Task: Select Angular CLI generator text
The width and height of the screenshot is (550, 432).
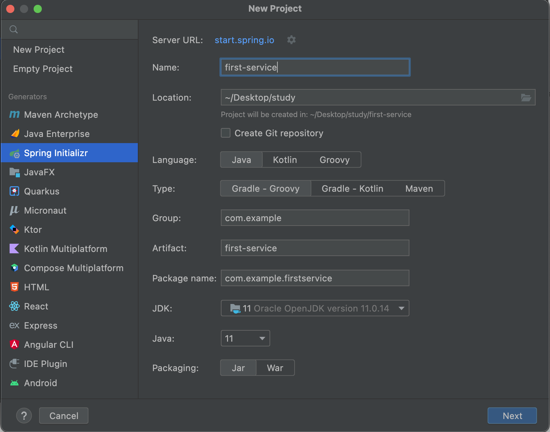Action: click(x=49, y=345)
